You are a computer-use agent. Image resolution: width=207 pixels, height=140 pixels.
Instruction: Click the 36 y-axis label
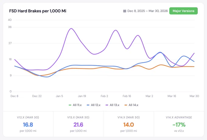click(x=10, y=27)
